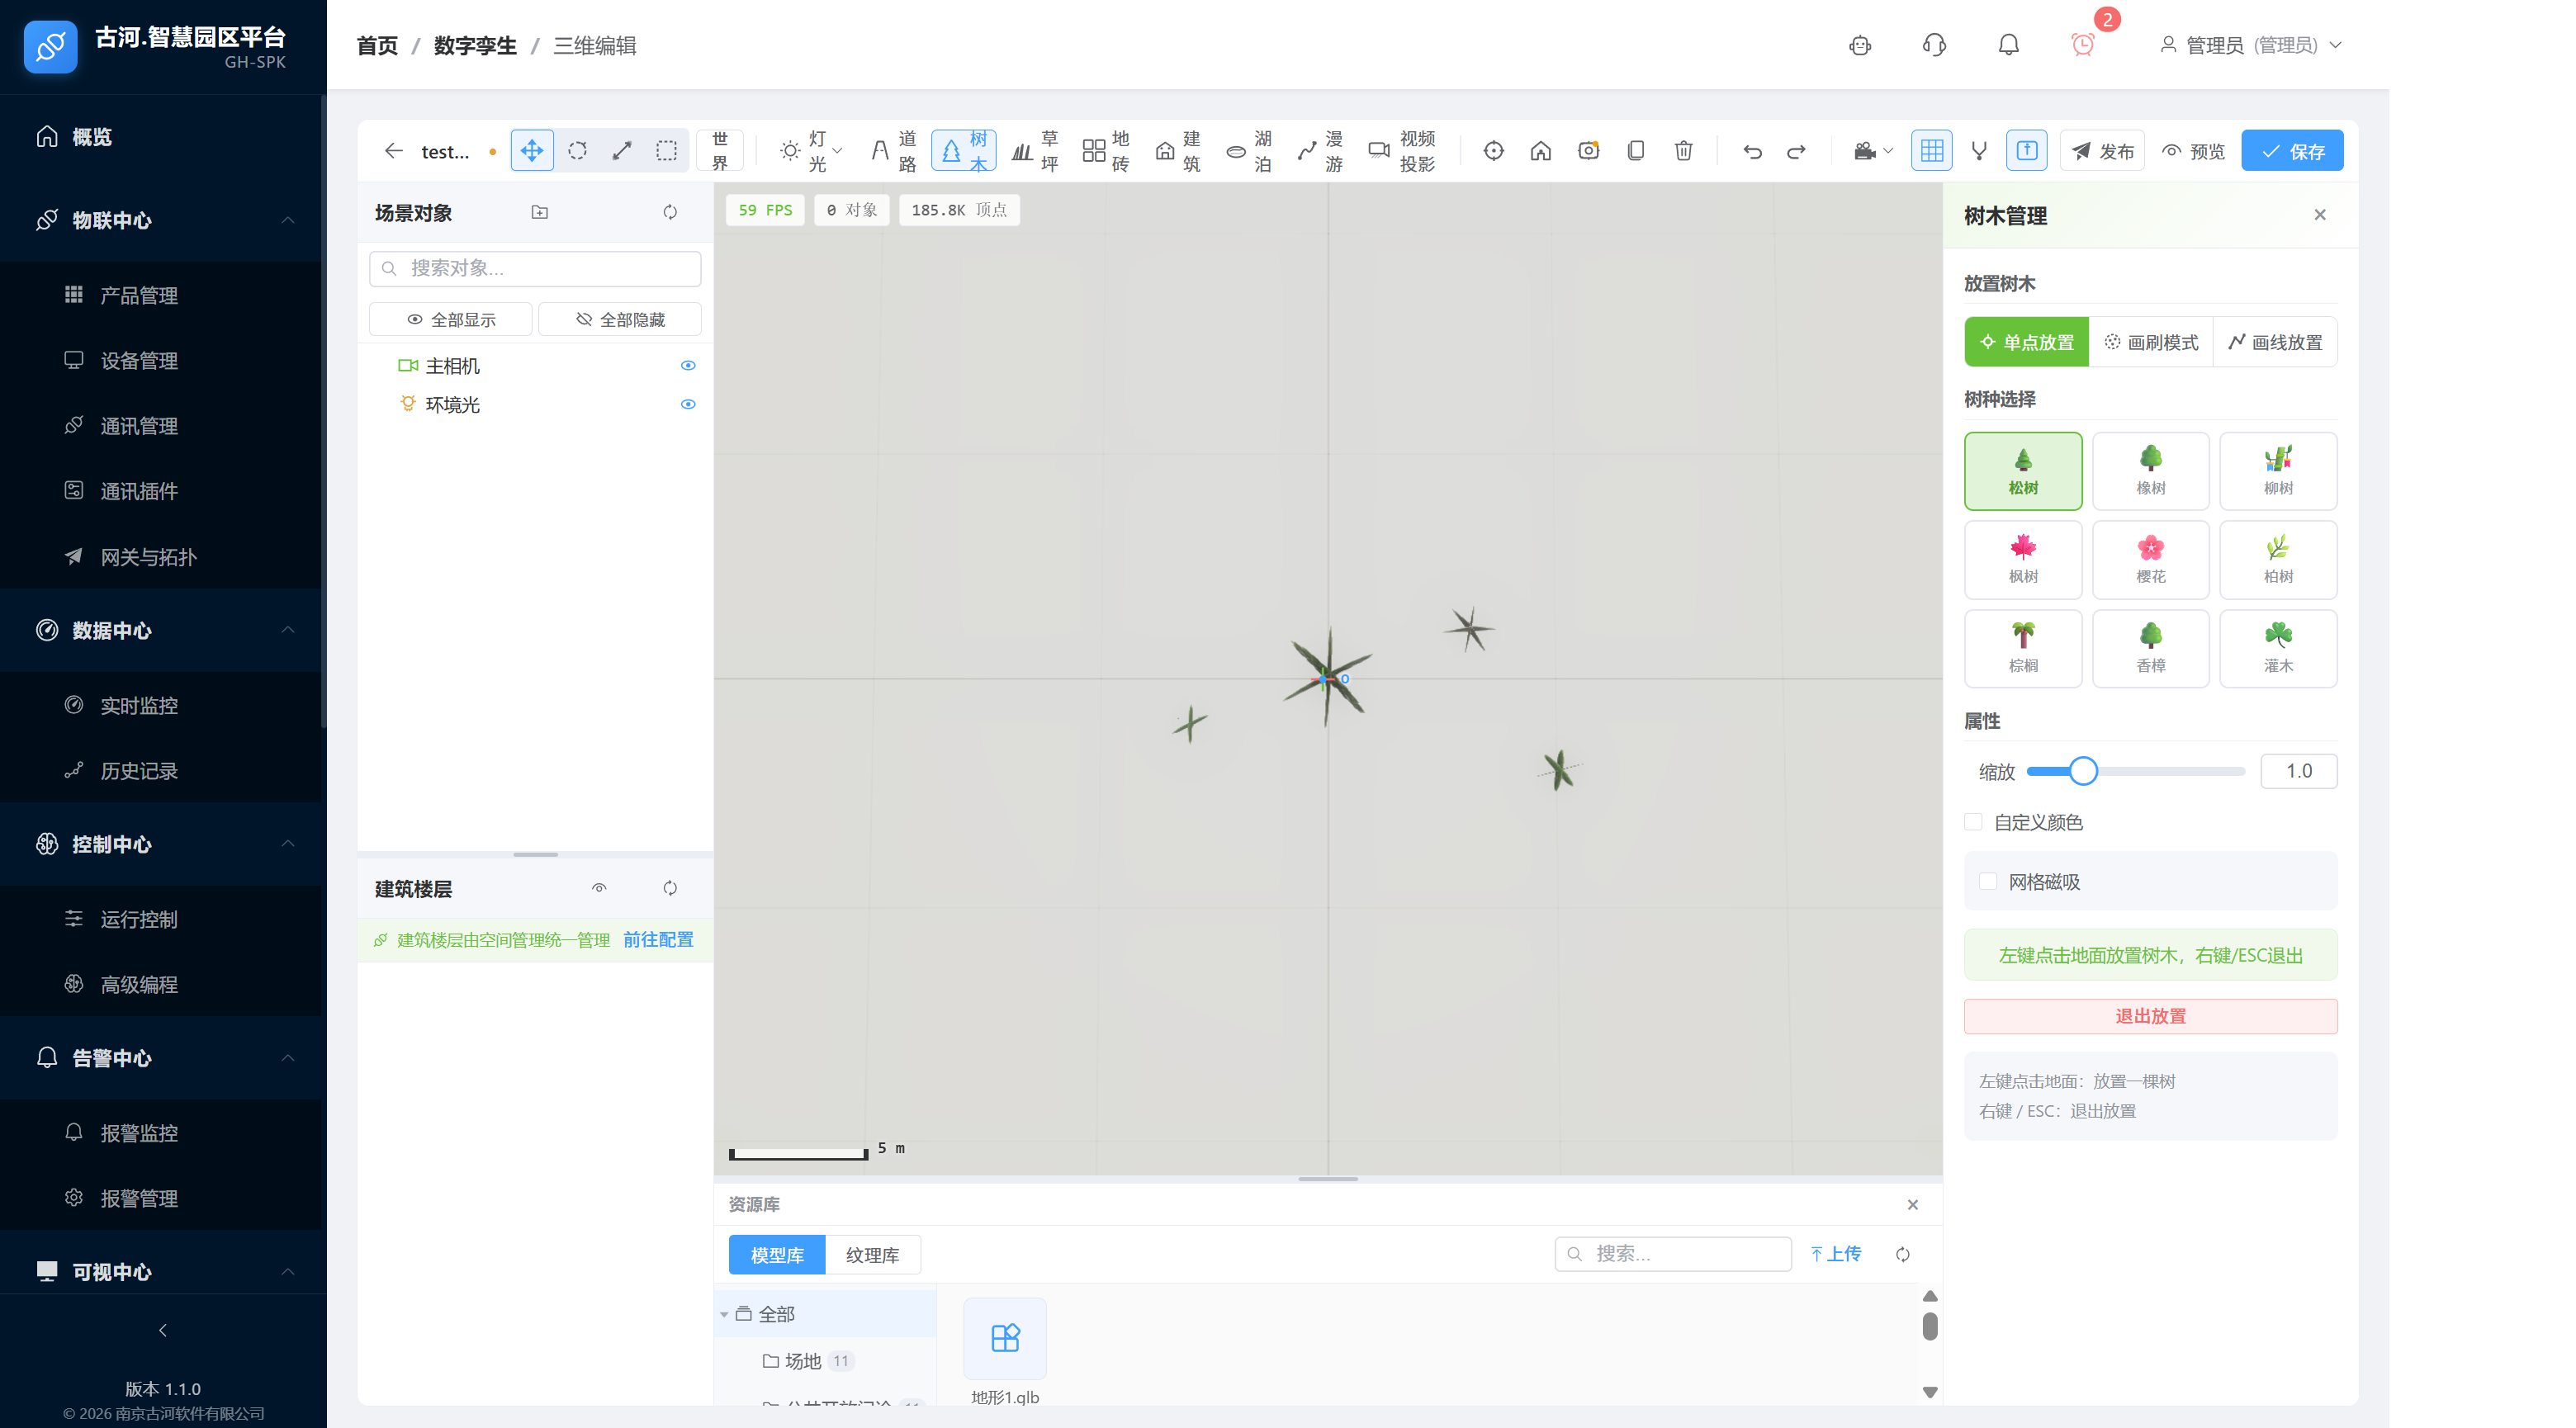Open the alarm clock notifications icon
The width and height of the screenshot is (2576, 1428).
pyautogui.click(x=2082, y=45)
